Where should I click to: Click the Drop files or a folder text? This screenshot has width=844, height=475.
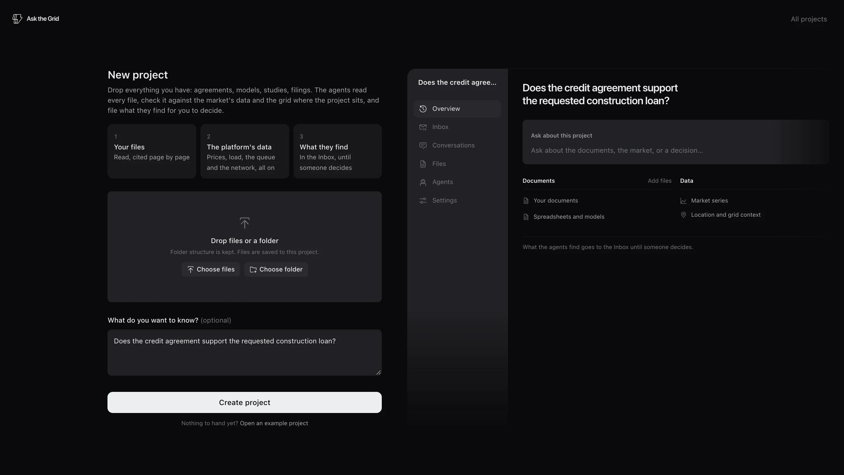point(245,241)
